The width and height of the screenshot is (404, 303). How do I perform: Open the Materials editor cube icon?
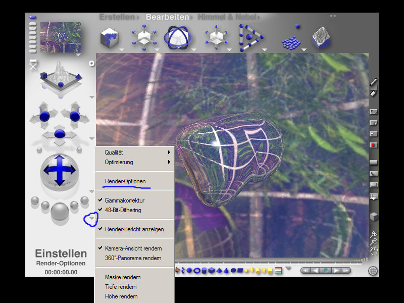pyautogui.click(x=109, y=38)
